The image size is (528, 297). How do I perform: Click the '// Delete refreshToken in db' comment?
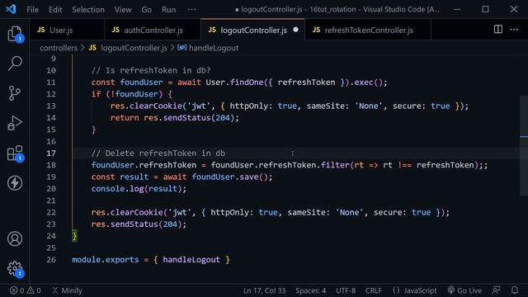(x=158, y=153)
